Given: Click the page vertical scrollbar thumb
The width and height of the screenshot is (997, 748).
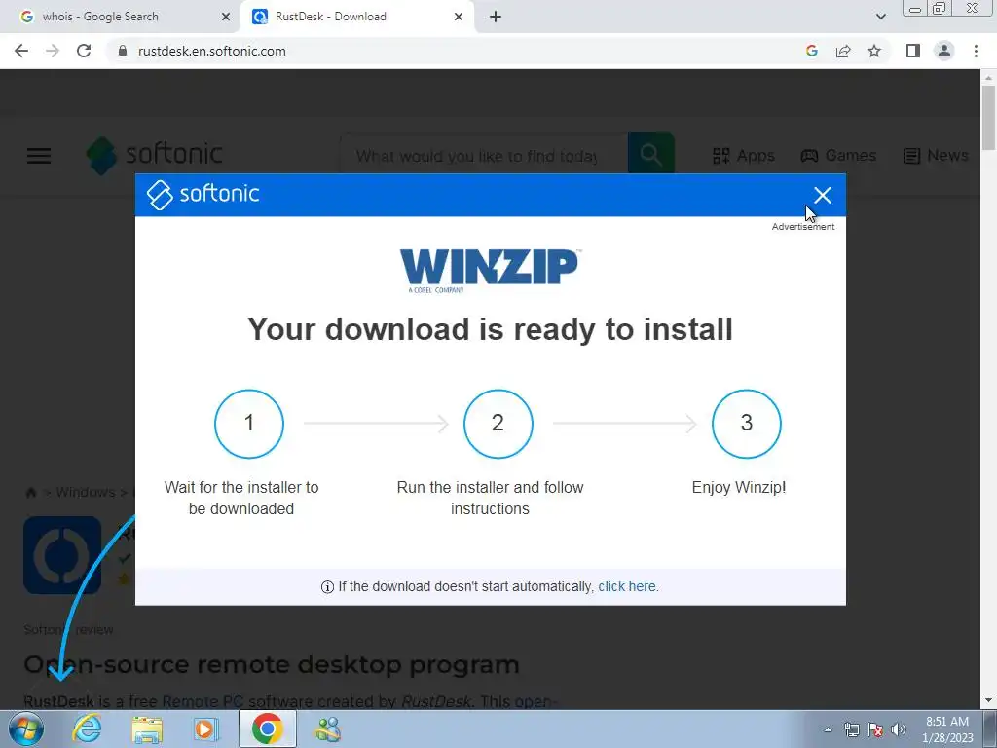Looking at the screenshot, I should click(x=988, y=118).
